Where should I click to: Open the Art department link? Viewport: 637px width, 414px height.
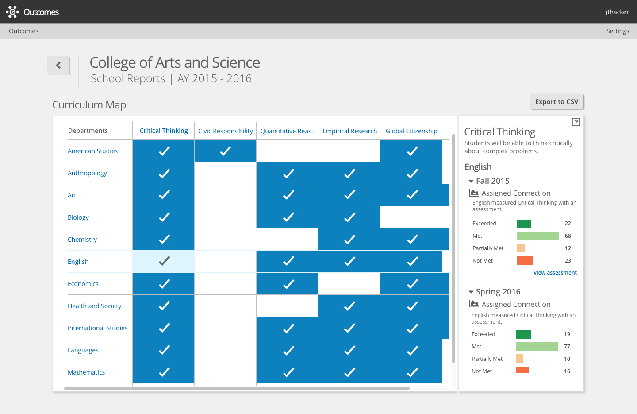coord(72,195)
